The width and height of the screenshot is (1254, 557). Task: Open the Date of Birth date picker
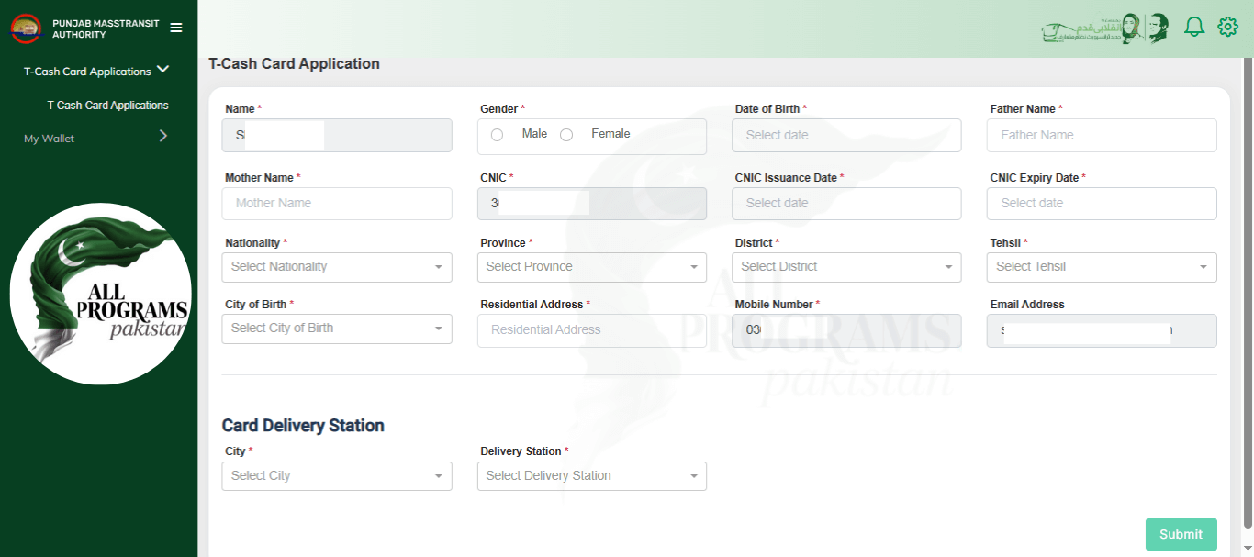[x=845, y=135]
